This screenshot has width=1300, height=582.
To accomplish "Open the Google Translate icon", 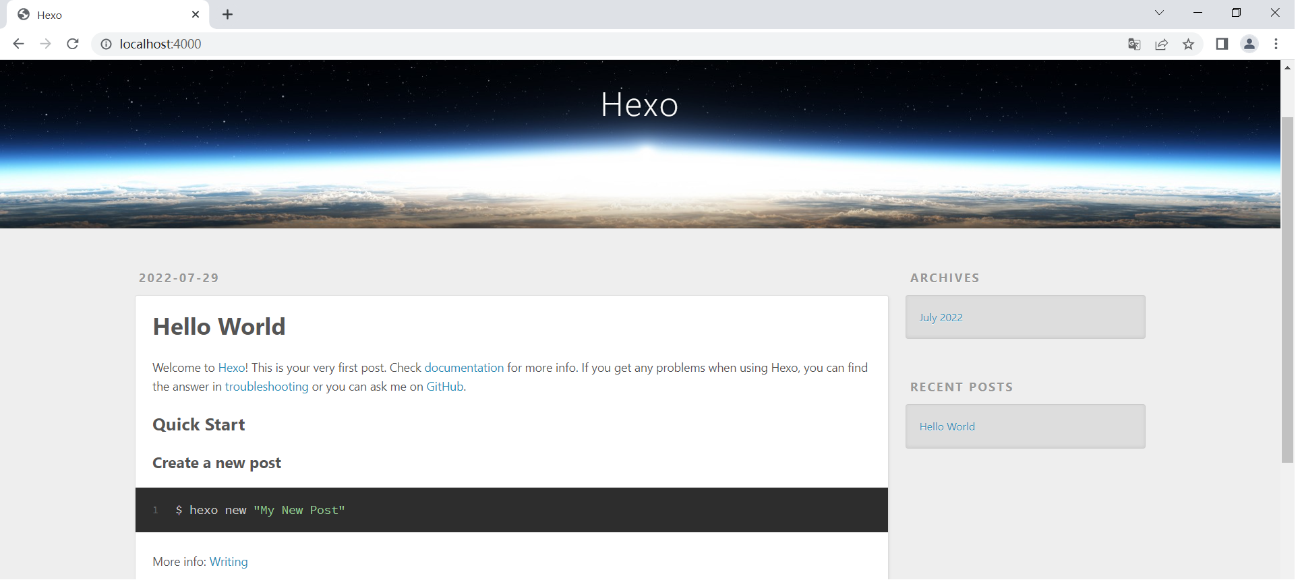I will [1134, 44].
